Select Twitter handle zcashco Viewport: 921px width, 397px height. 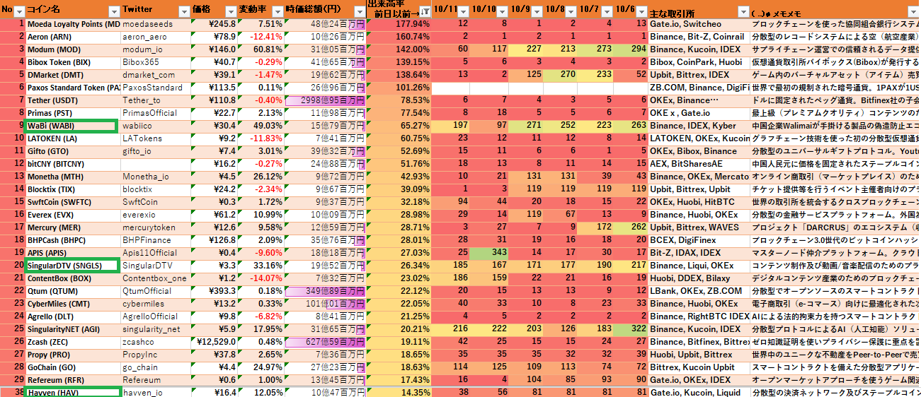click(x=156, y=342)
